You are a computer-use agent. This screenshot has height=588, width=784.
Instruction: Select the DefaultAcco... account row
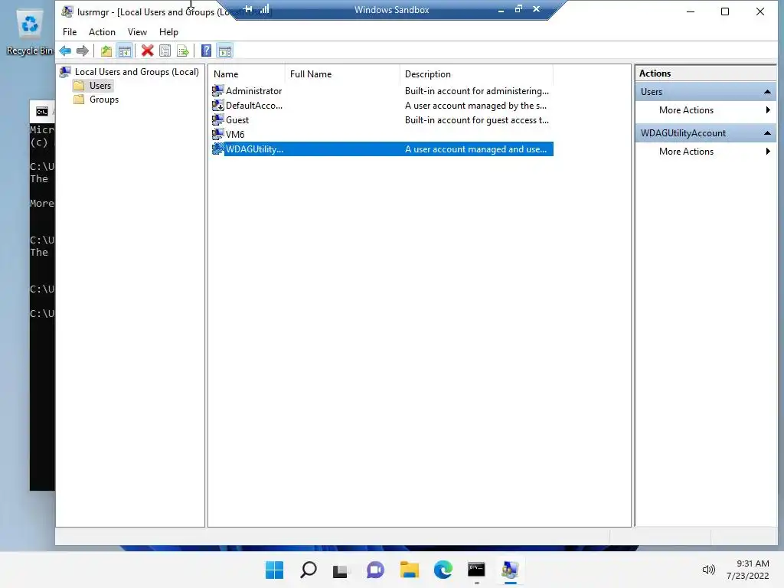point(382,105)
